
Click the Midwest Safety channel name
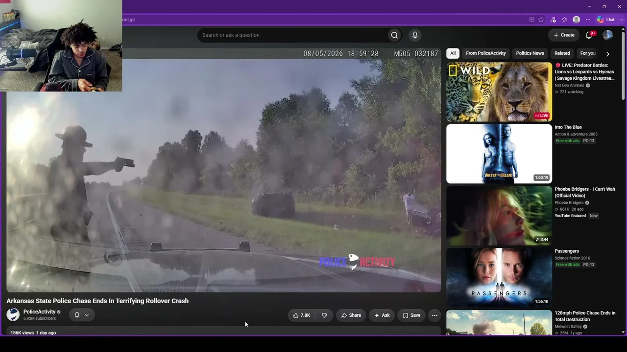pos(568,327)
